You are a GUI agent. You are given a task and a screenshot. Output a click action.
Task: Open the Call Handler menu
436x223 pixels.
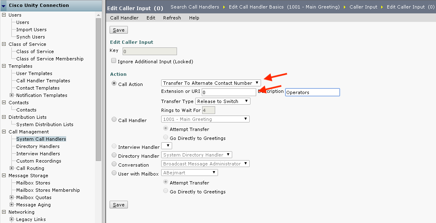point(124,18)
